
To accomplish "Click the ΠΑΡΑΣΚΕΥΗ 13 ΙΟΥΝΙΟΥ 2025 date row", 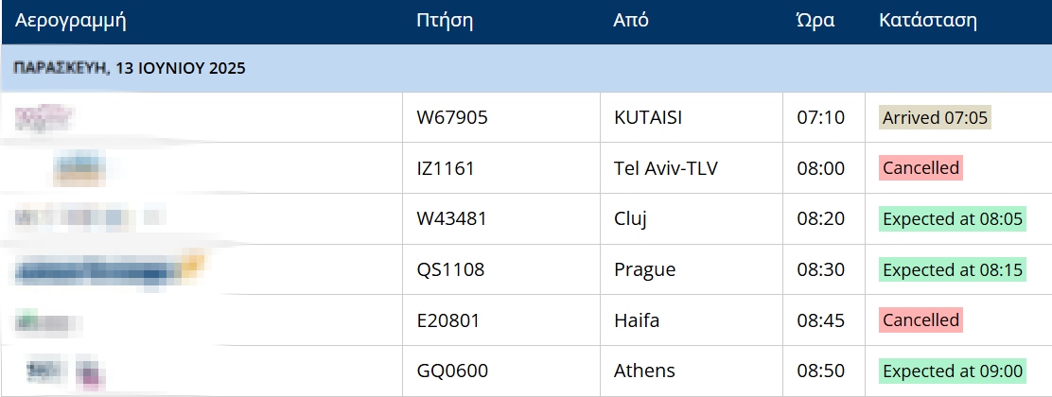I will click(x=527, y=68).
